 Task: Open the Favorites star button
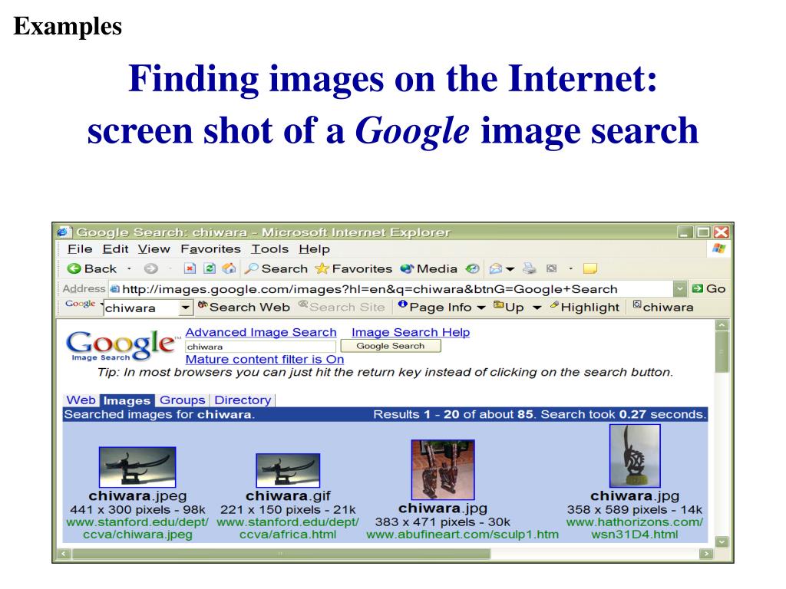click(x=354, y=269)
